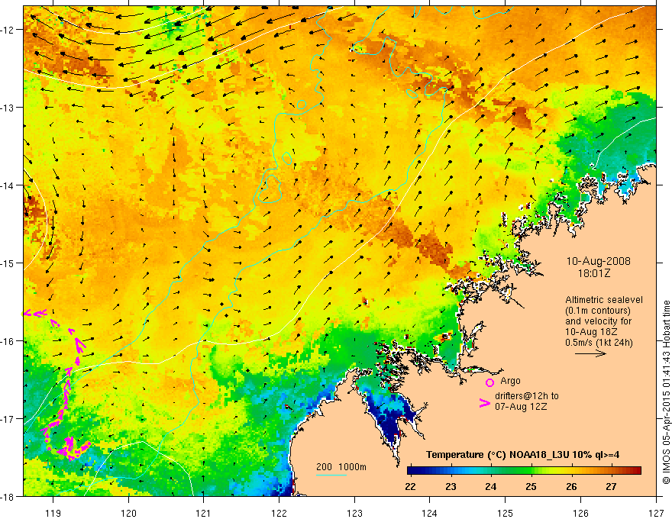
Task: Click the IMOS copyright timestamp text
Action: [x=666, y=392]
